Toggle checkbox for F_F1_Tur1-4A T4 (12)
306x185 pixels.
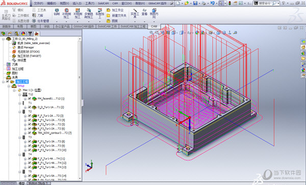click(x=30, y=163)
